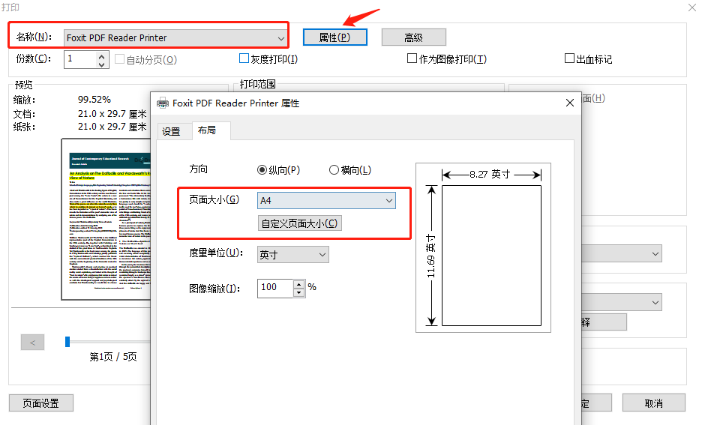Open the 度量单位 dropdown showing 英寸

[322, 255]
